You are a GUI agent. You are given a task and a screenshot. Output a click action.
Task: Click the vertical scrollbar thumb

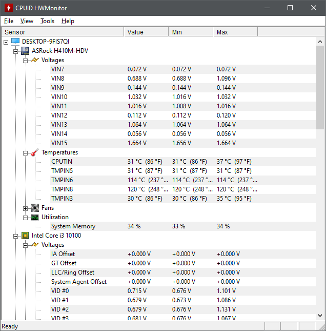320,87
